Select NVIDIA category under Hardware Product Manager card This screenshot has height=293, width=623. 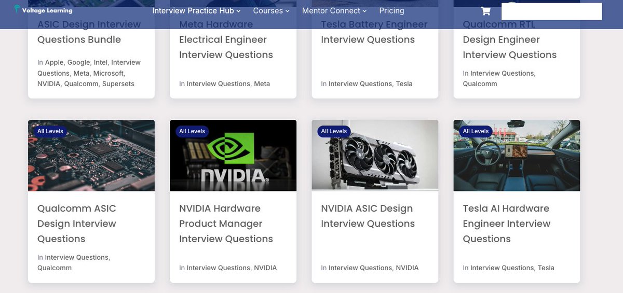click(x=265, y=268)
